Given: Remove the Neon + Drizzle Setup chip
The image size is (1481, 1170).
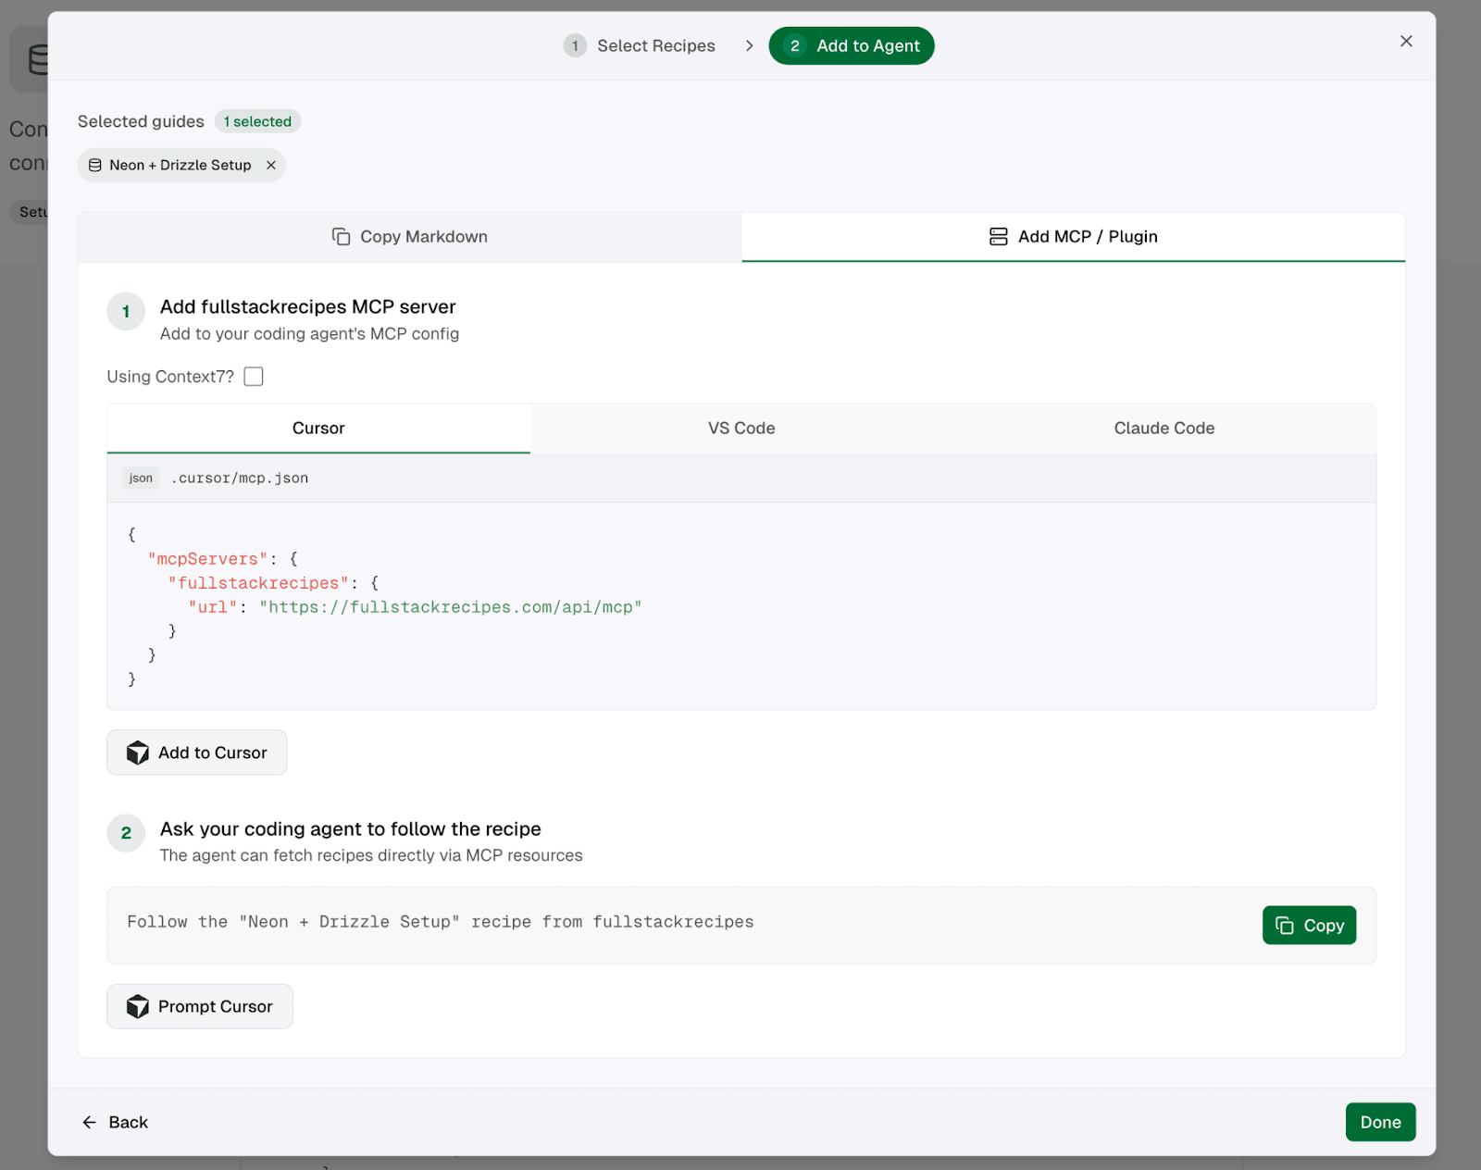Looking at the screenshot, I should (x=271, y=166).
